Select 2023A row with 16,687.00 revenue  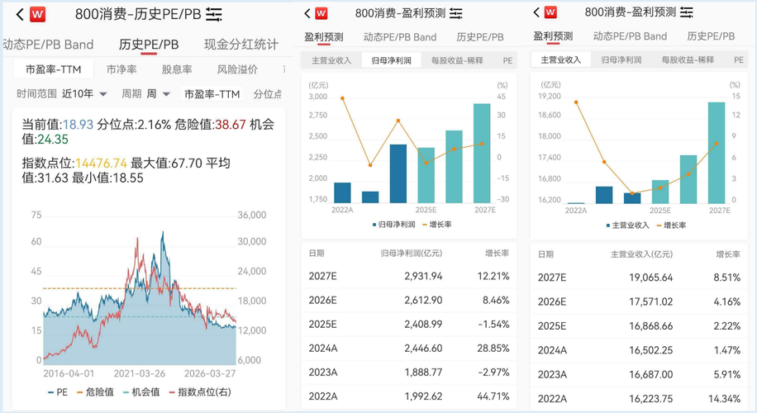pyautogui.click(x=639, y=374)
